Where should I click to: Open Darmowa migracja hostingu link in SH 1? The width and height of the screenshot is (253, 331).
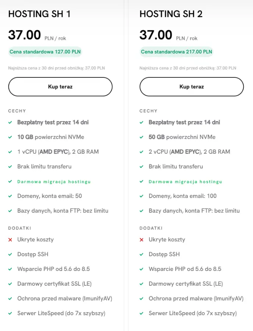point(54,182)
